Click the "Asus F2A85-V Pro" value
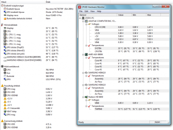Viewport: 173px width, 130px height. (x=54, y=15)
